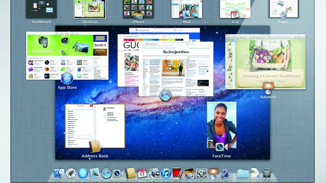The height and width of the screenshot is (183, 326).
Task: Click See All next to New and Noteworthy
Action: click(42, 58)
